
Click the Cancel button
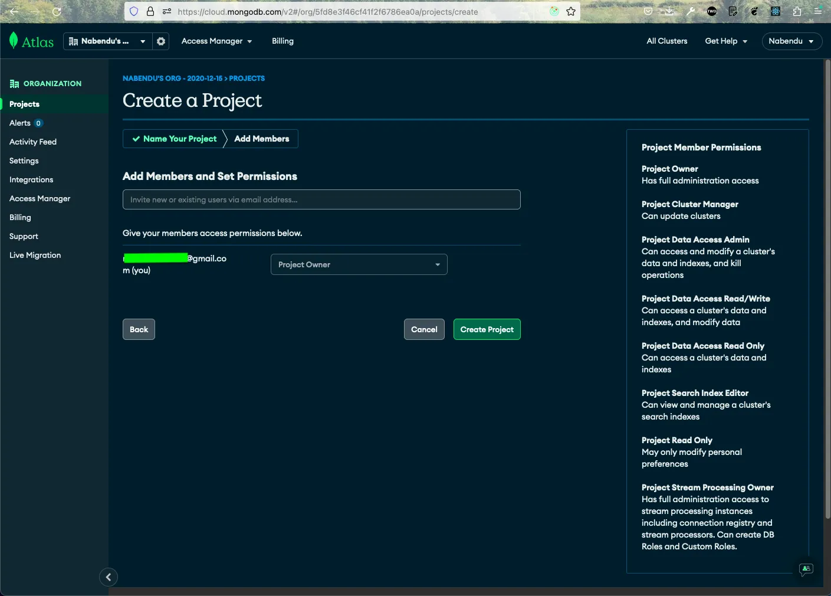[424, 329]
